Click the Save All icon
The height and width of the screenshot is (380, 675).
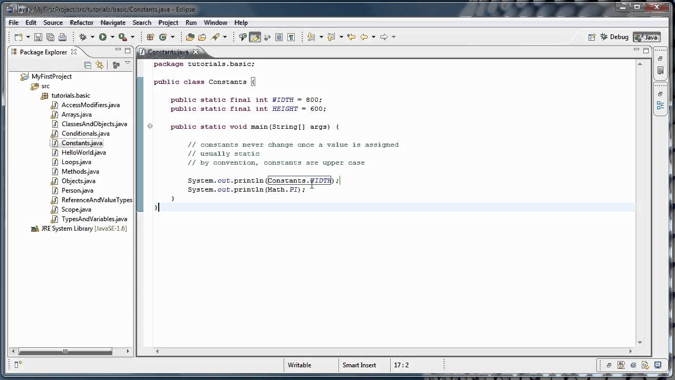pyautogui.click(x=50, y=37)
